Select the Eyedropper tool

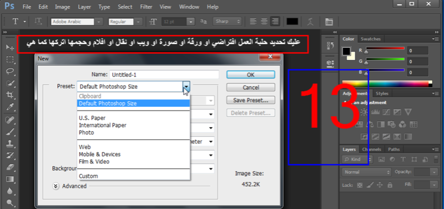click(x=10, y=107)
